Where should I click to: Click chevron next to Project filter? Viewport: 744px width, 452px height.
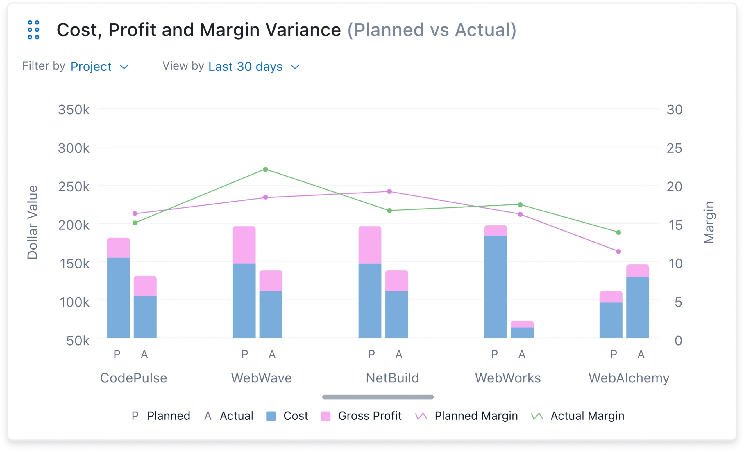(124, 67)
